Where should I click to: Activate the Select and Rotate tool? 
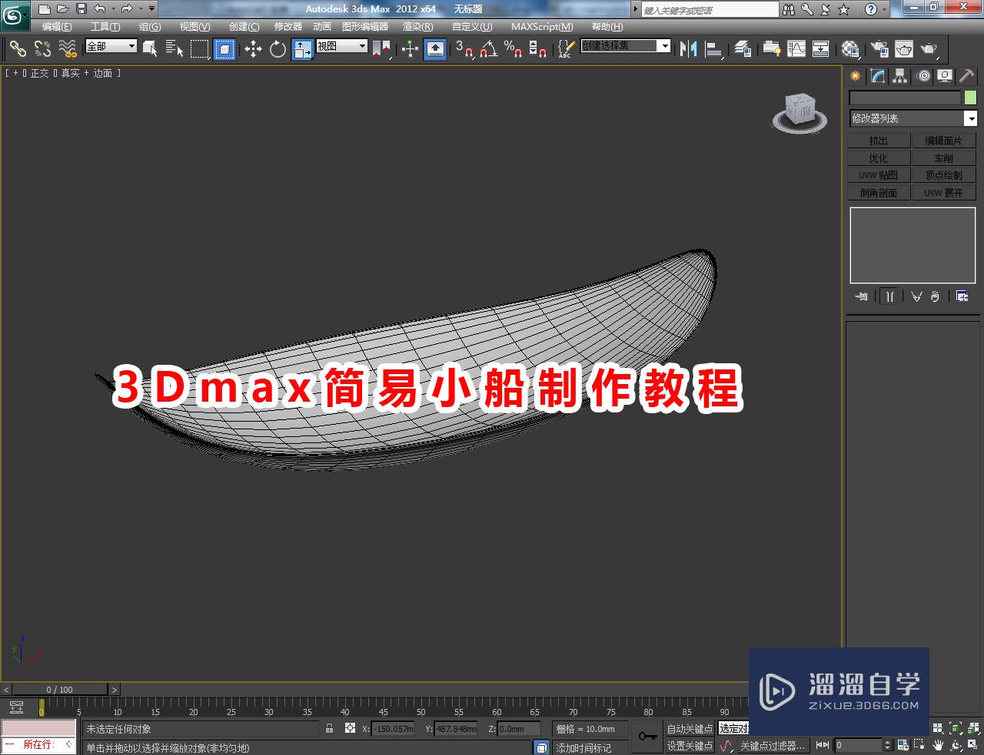(278, 49)
